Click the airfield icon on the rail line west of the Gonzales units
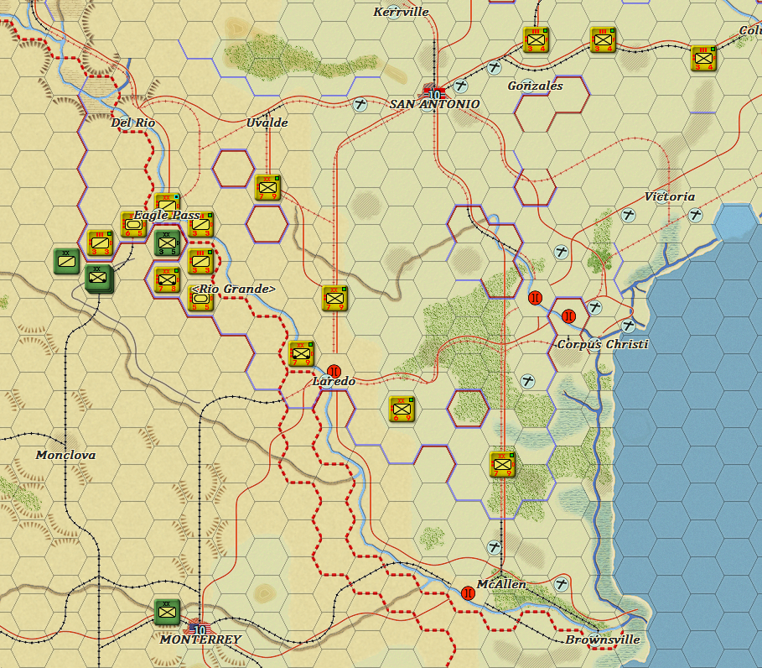Viewport: 762px width, 668px height. [x=495, y=67]
